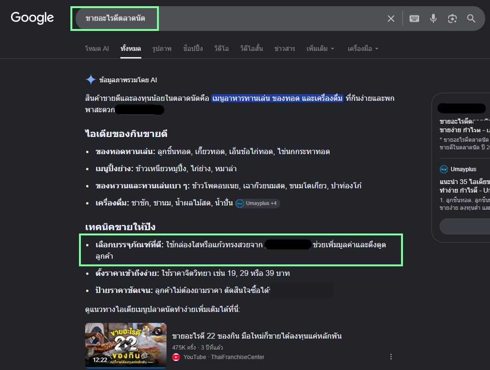Switch to โหมด AI tab

97,49
